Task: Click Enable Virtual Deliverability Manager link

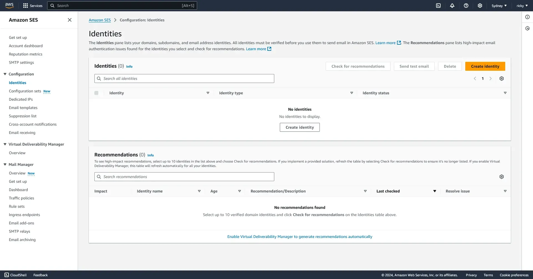Action: point(300,237)
